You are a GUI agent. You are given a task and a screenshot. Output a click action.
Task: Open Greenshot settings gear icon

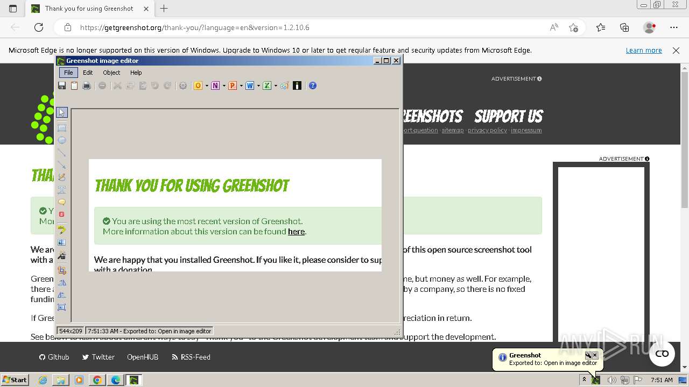tap(183, 85)
